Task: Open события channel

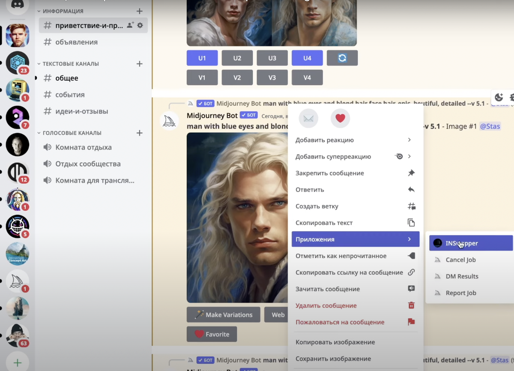Action: [x=93, y=95]
